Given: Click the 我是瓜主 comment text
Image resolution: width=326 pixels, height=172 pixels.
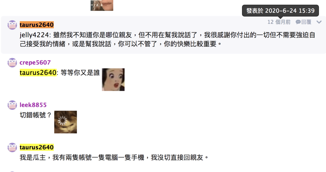Looking at the screenshot, I should tap(114, 157).
